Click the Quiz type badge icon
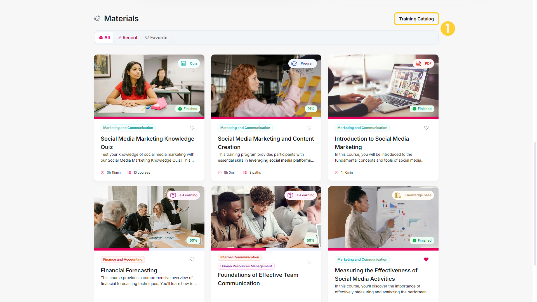Screen dimensions: 537x302 [183, 63]
